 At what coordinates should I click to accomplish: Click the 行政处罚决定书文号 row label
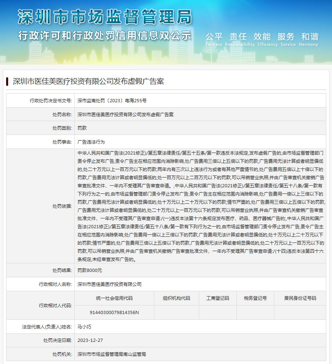pyautogui.click(x=51, y=100)
